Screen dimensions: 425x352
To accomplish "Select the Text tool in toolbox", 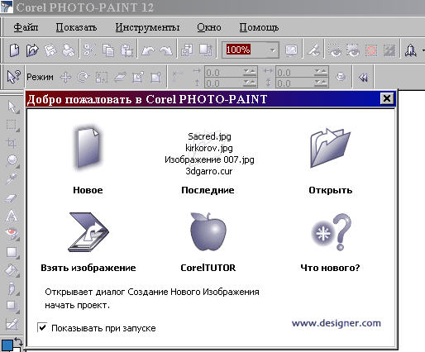I will tap(12, 216).
